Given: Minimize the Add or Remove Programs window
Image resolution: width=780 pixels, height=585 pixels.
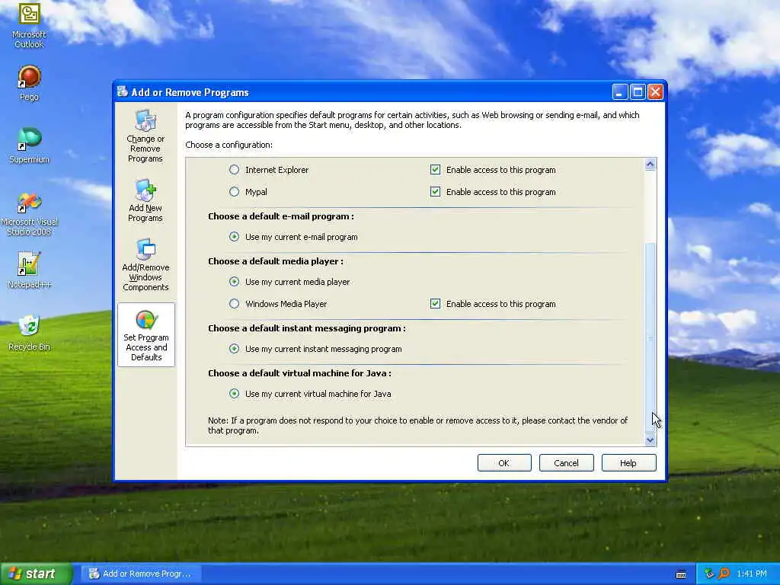Looking at the screenshot, I should pos(619,92).
